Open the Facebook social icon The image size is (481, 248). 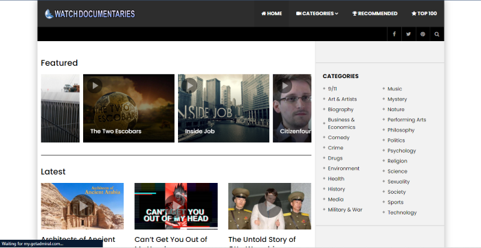pos(394,34)
